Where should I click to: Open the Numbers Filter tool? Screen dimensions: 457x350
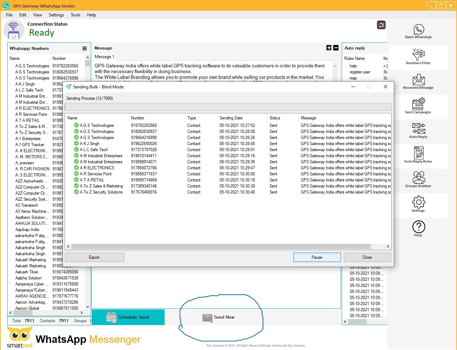(418, 56)
